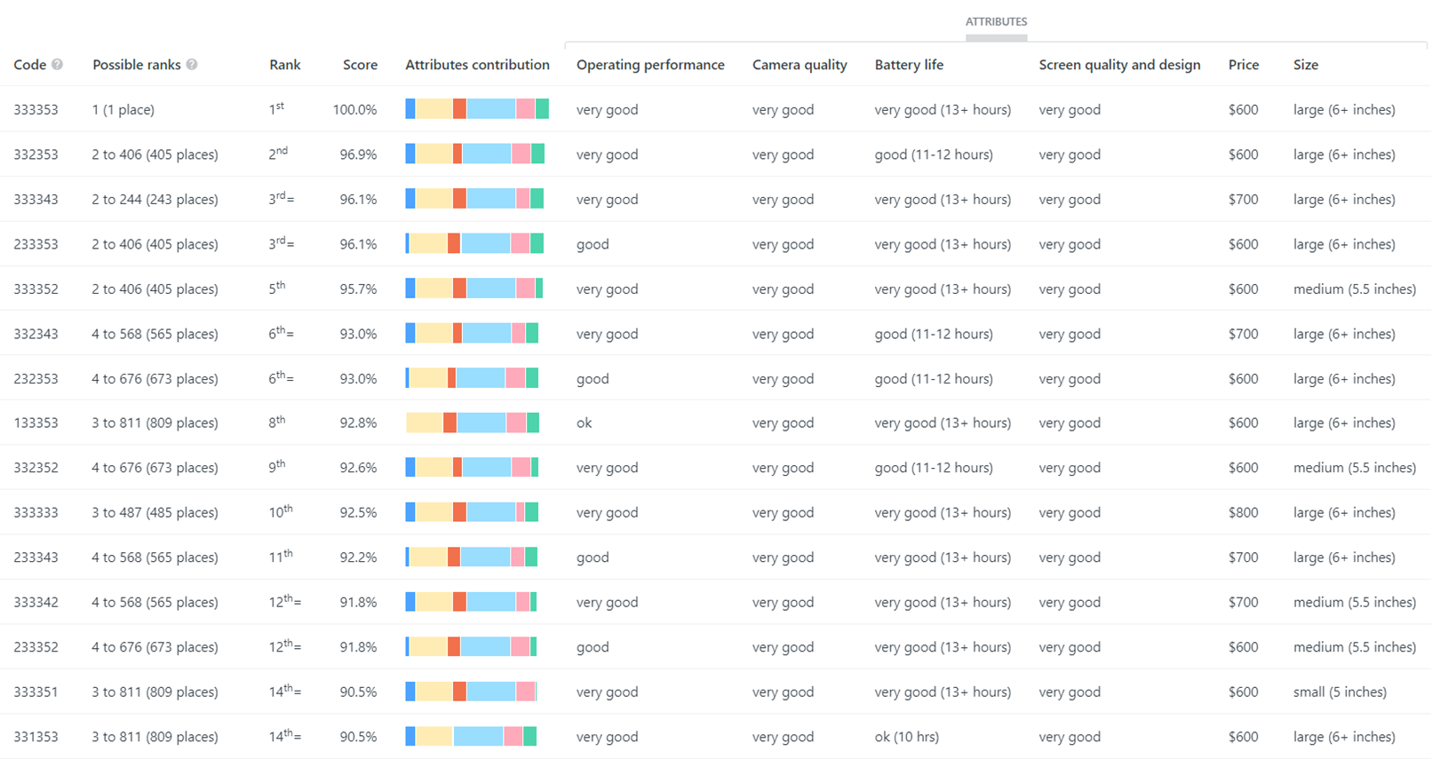Screen dimensions: 1440x767
Task: Click 'good (11-12 hours)' in row 332353
Action: point(934,154)
